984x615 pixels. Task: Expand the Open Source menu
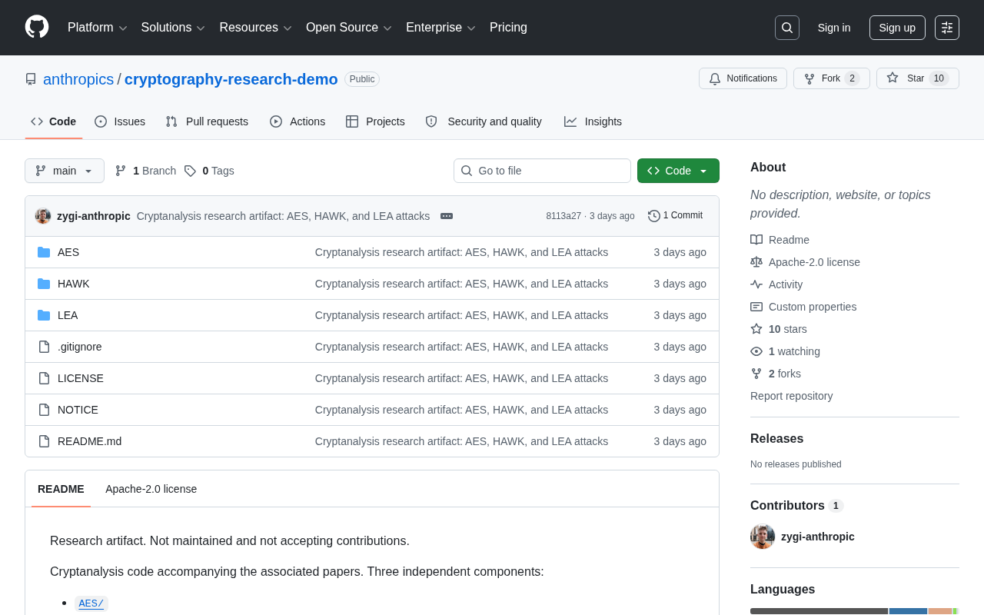[x=349, y=28]
